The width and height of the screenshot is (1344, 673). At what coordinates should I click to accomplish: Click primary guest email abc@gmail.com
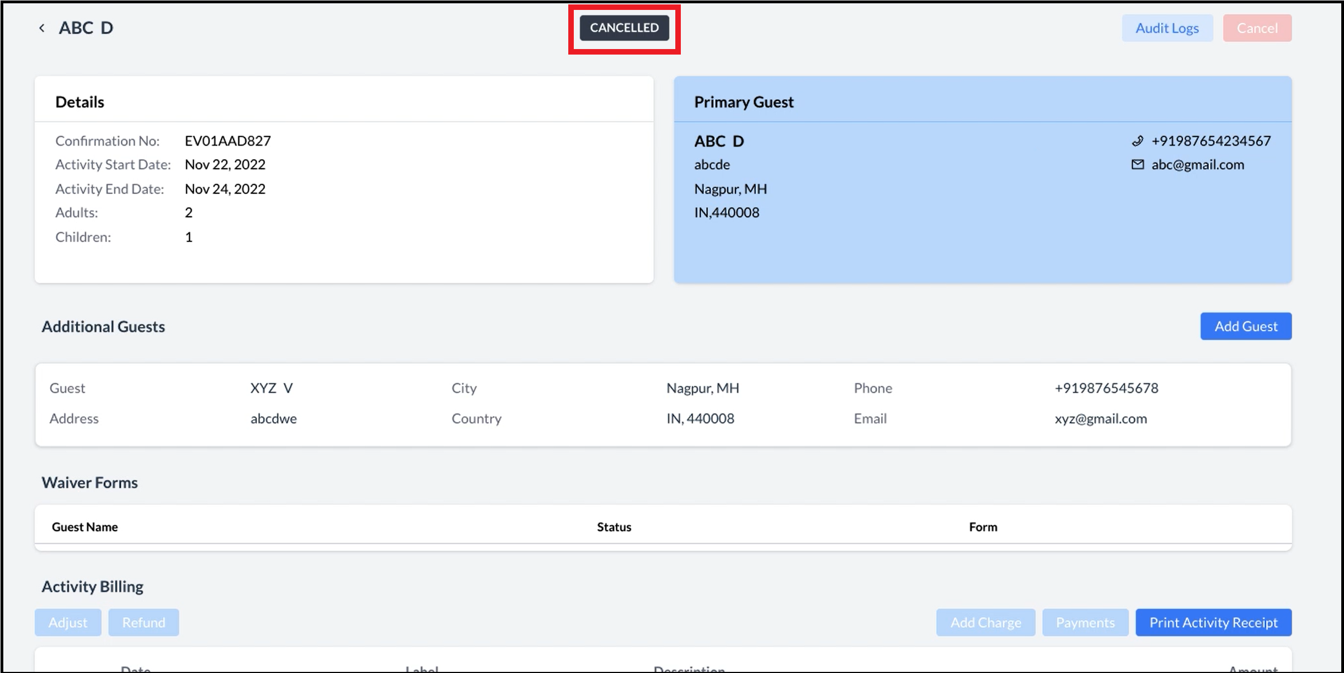pos(1197,165)
